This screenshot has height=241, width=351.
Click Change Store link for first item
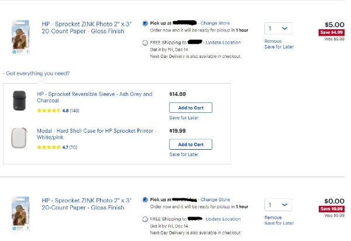pos(215,23)
